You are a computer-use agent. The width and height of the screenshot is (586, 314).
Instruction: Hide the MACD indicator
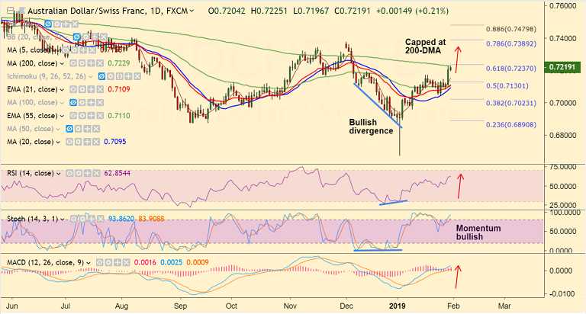point(99,262)
